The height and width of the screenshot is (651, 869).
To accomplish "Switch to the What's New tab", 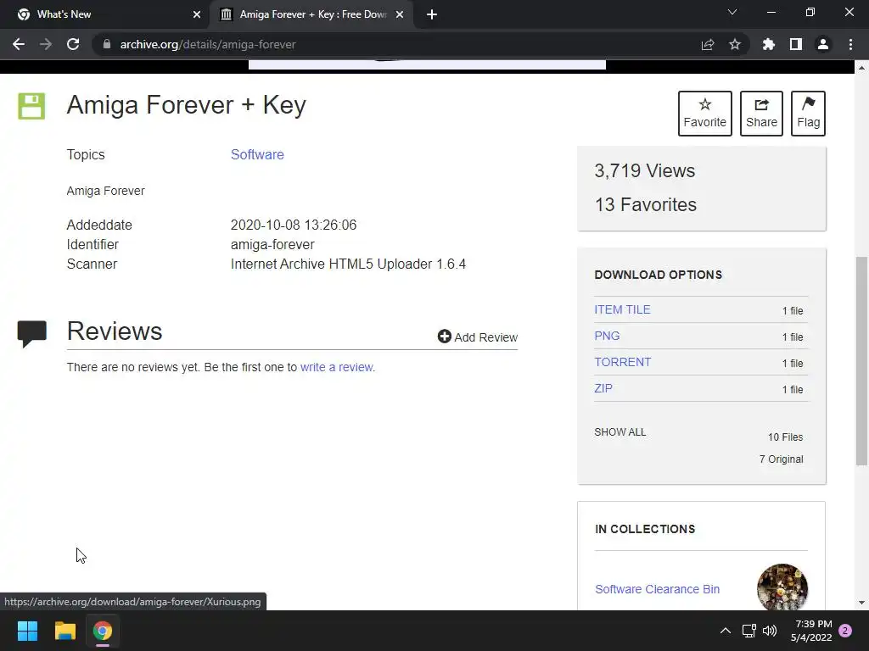I will point(105,14).
